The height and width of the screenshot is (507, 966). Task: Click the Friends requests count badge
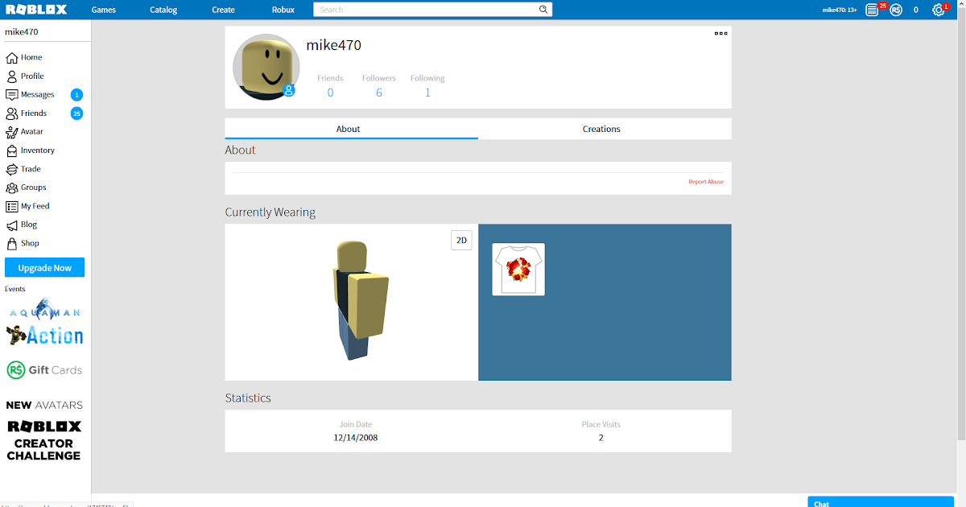coord(76,113)
